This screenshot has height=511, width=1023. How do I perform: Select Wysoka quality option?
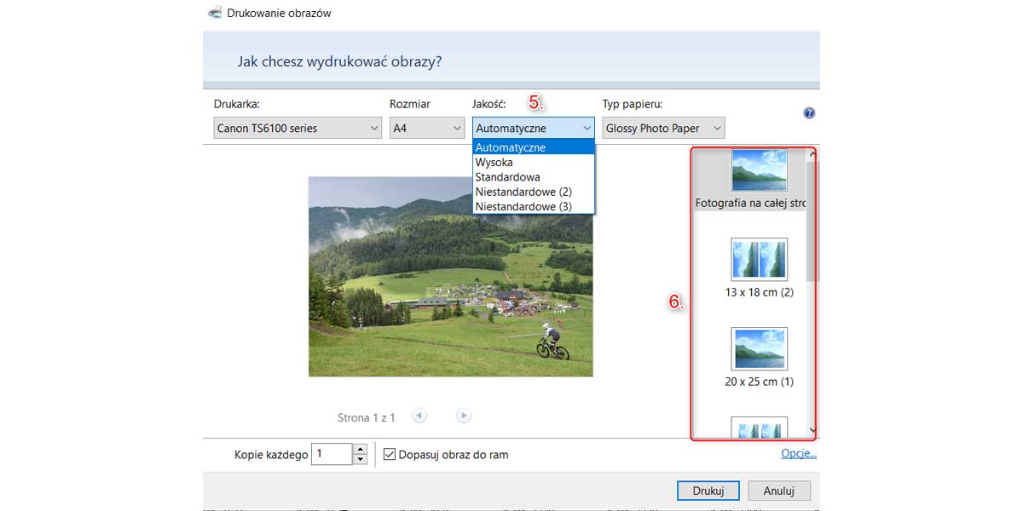coord(494,162)
